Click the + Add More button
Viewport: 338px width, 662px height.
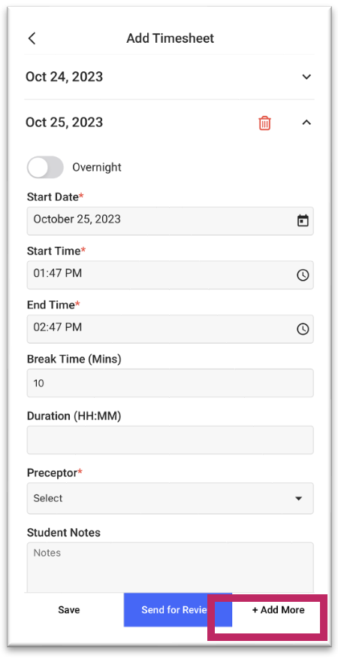[278, 609]
